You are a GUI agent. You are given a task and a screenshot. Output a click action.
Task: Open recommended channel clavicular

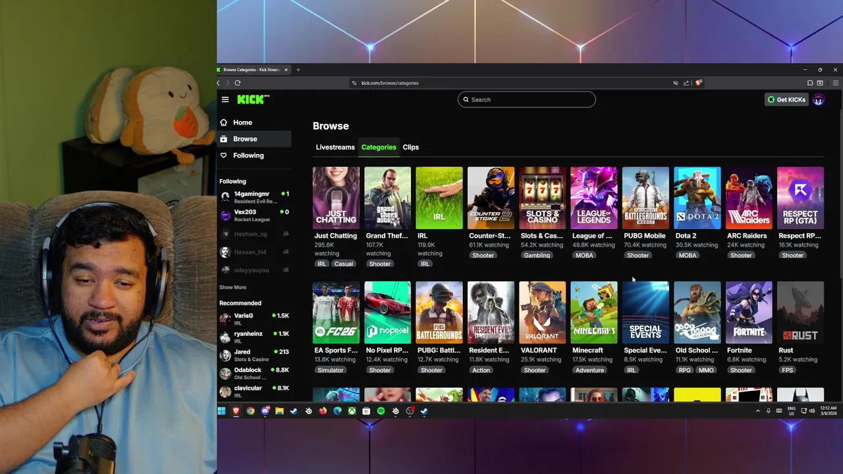tap(254, 391)
